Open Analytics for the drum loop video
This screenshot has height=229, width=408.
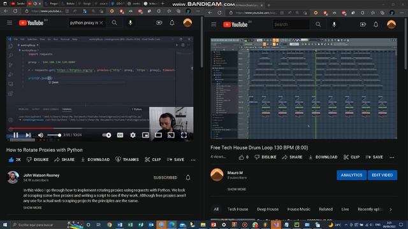point(351,175)
